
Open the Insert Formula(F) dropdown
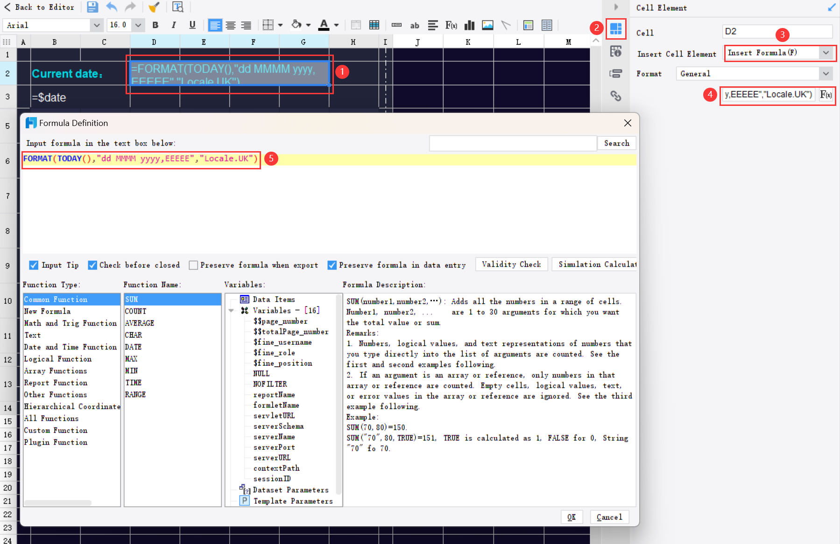click(826, 53)
